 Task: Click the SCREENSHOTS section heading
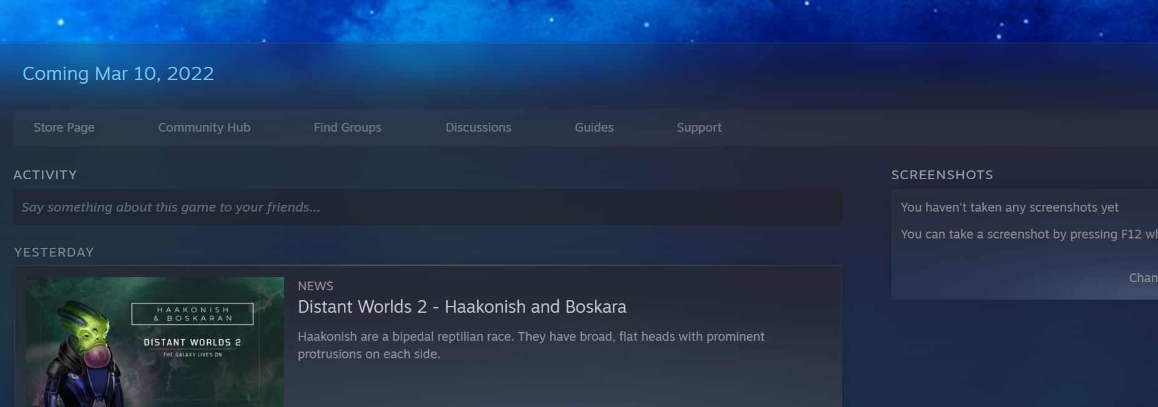tap(942, 175)
